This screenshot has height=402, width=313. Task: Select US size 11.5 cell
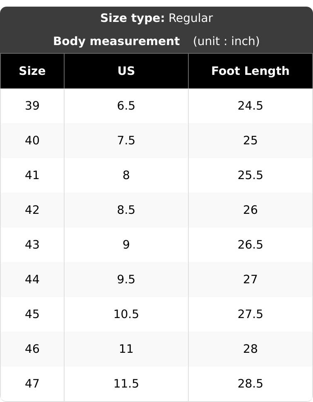click(x=126, y=383)
